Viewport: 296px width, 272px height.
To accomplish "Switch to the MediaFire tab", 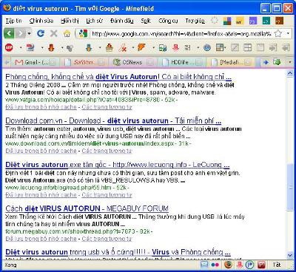I will (x=230, y=62).
